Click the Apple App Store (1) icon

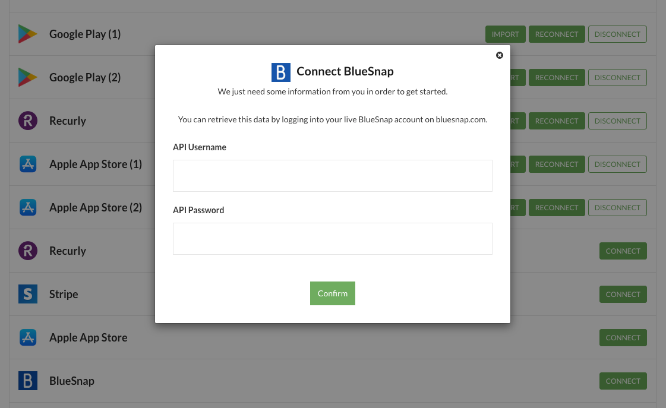[x=27, y=164]
